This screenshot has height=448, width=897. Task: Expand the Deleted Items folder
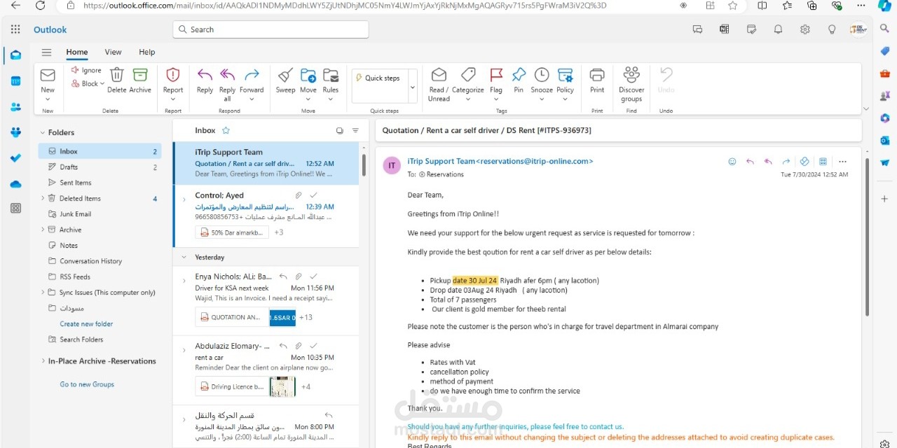click(x=43, y=198)
